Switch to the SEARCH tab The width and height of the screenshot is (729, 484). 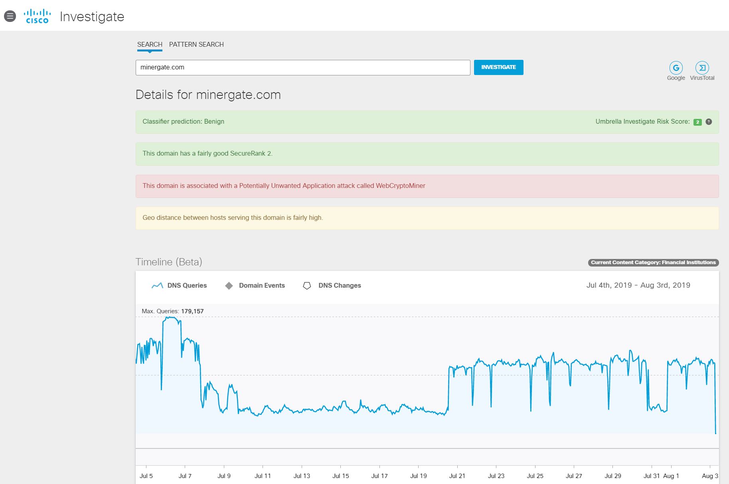coord(150,44)
